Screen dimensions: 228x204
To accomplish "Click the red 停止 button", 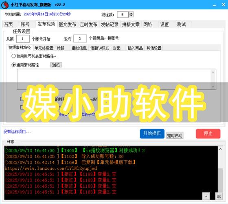I will (x=208, y=133).
